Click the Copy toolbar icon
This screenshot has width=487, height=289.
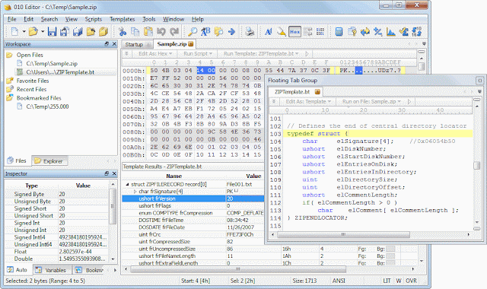tap(135, 31)
